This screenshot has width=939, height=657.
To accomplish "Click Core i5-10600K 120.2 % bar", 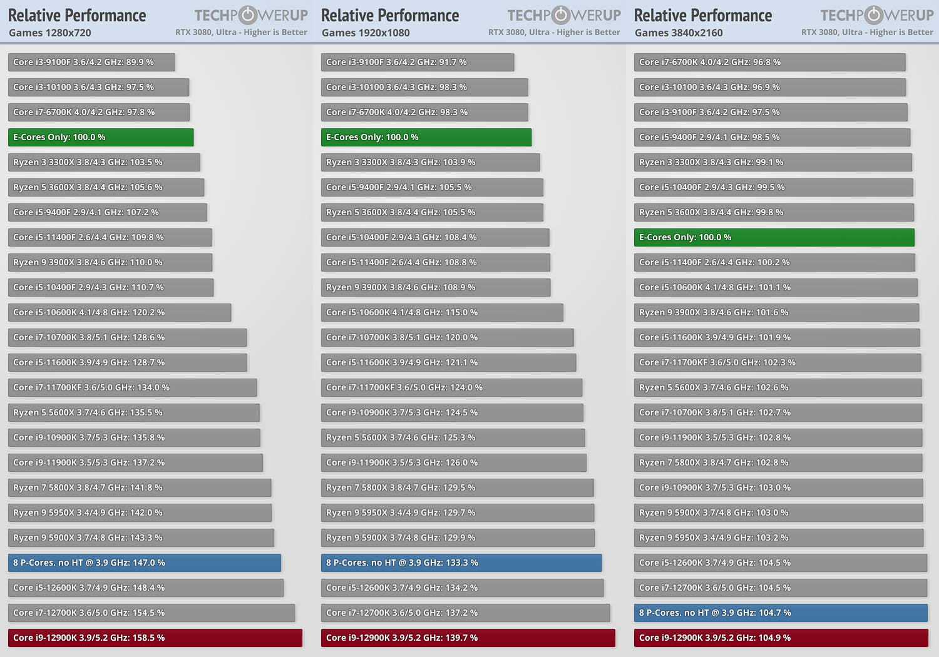I will 120,312.
